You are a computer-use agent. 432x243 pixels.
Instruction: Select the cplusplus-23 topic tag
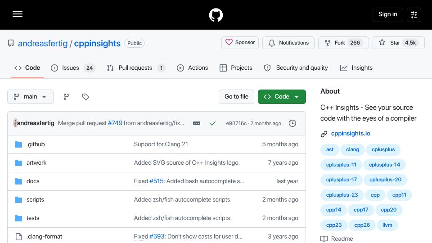pos(342,195)
